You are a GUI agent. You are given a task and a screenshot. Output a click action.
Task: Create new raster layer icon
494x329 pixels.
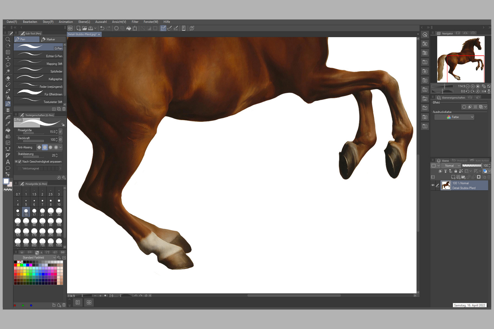point(453,177)
